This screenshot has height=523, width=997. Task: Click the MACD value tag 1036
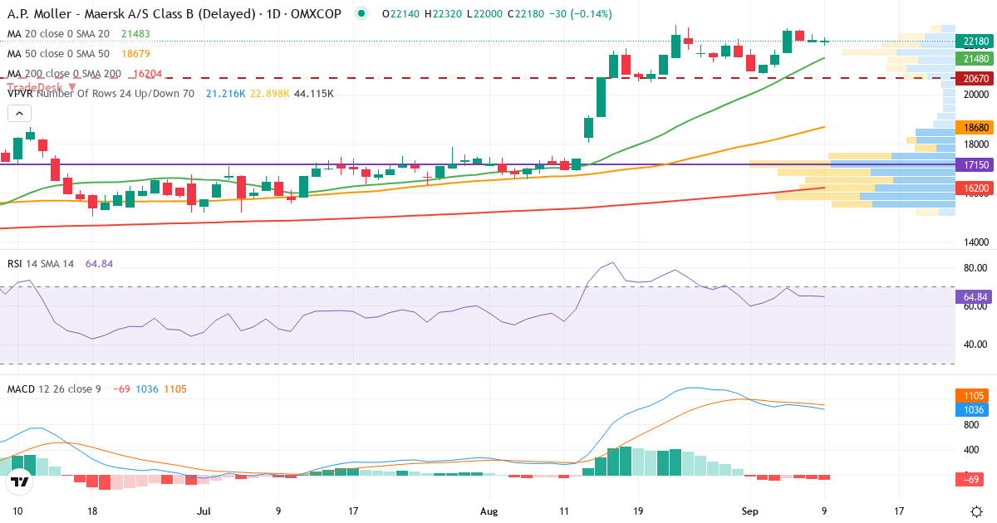point(973,410)
